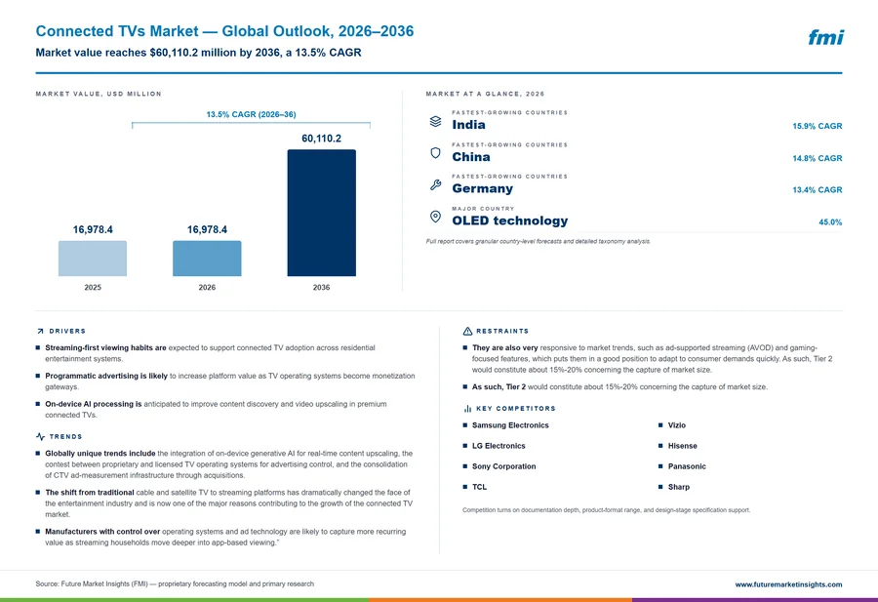Click Samsung Electronics in competitors list
878x602 pixels.
click(510, 425)
